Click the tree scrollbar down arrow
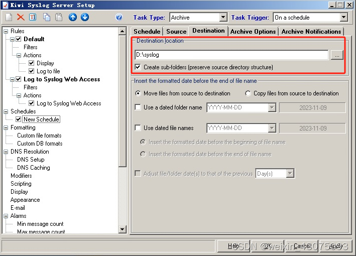 click(x=123, y=229)
